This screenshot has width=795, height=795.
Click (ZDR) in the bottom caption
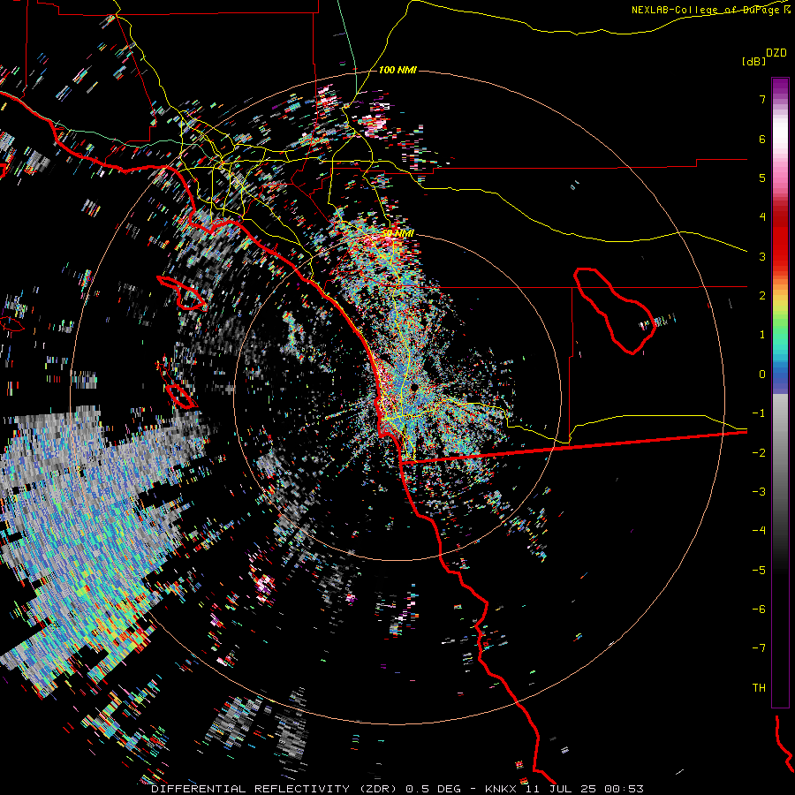pos(380,789)
